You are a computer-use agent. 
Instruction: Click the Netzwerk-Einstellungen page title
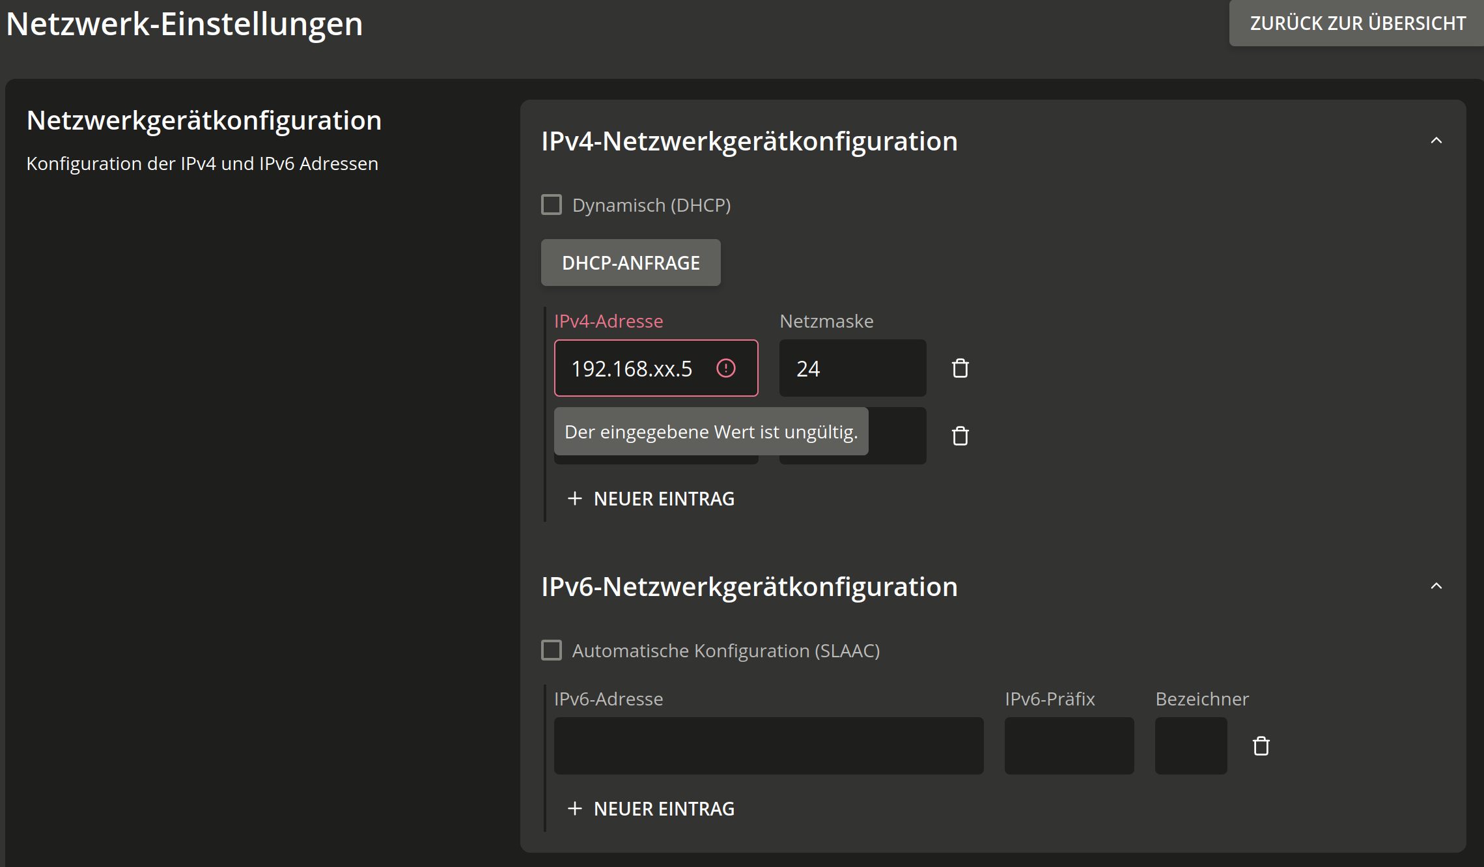click(184, 24)
